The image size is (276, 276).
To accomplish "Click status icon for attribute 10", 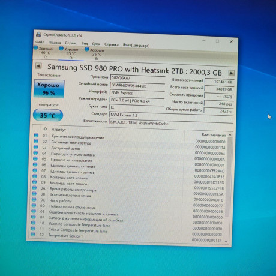I will 33,223.
